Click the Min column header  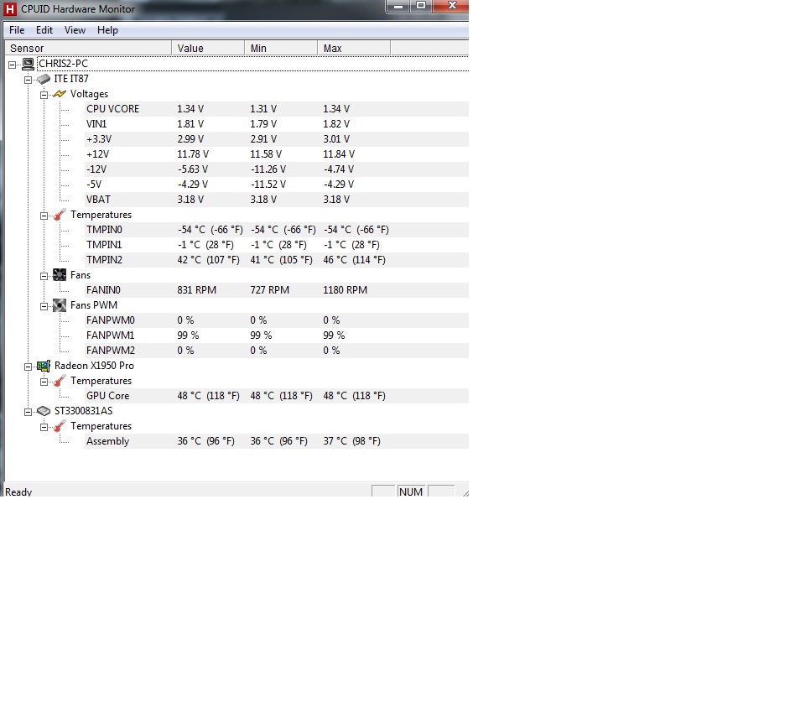pos(281,49)
